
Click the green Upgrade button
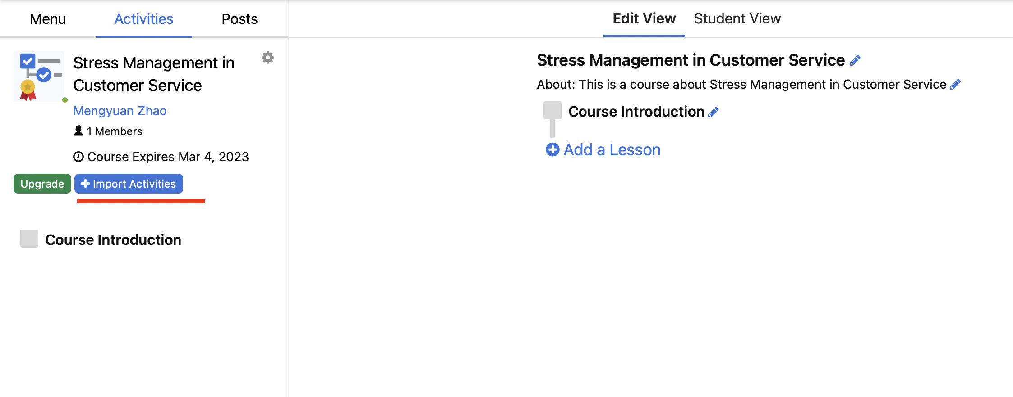click(42, 184)
